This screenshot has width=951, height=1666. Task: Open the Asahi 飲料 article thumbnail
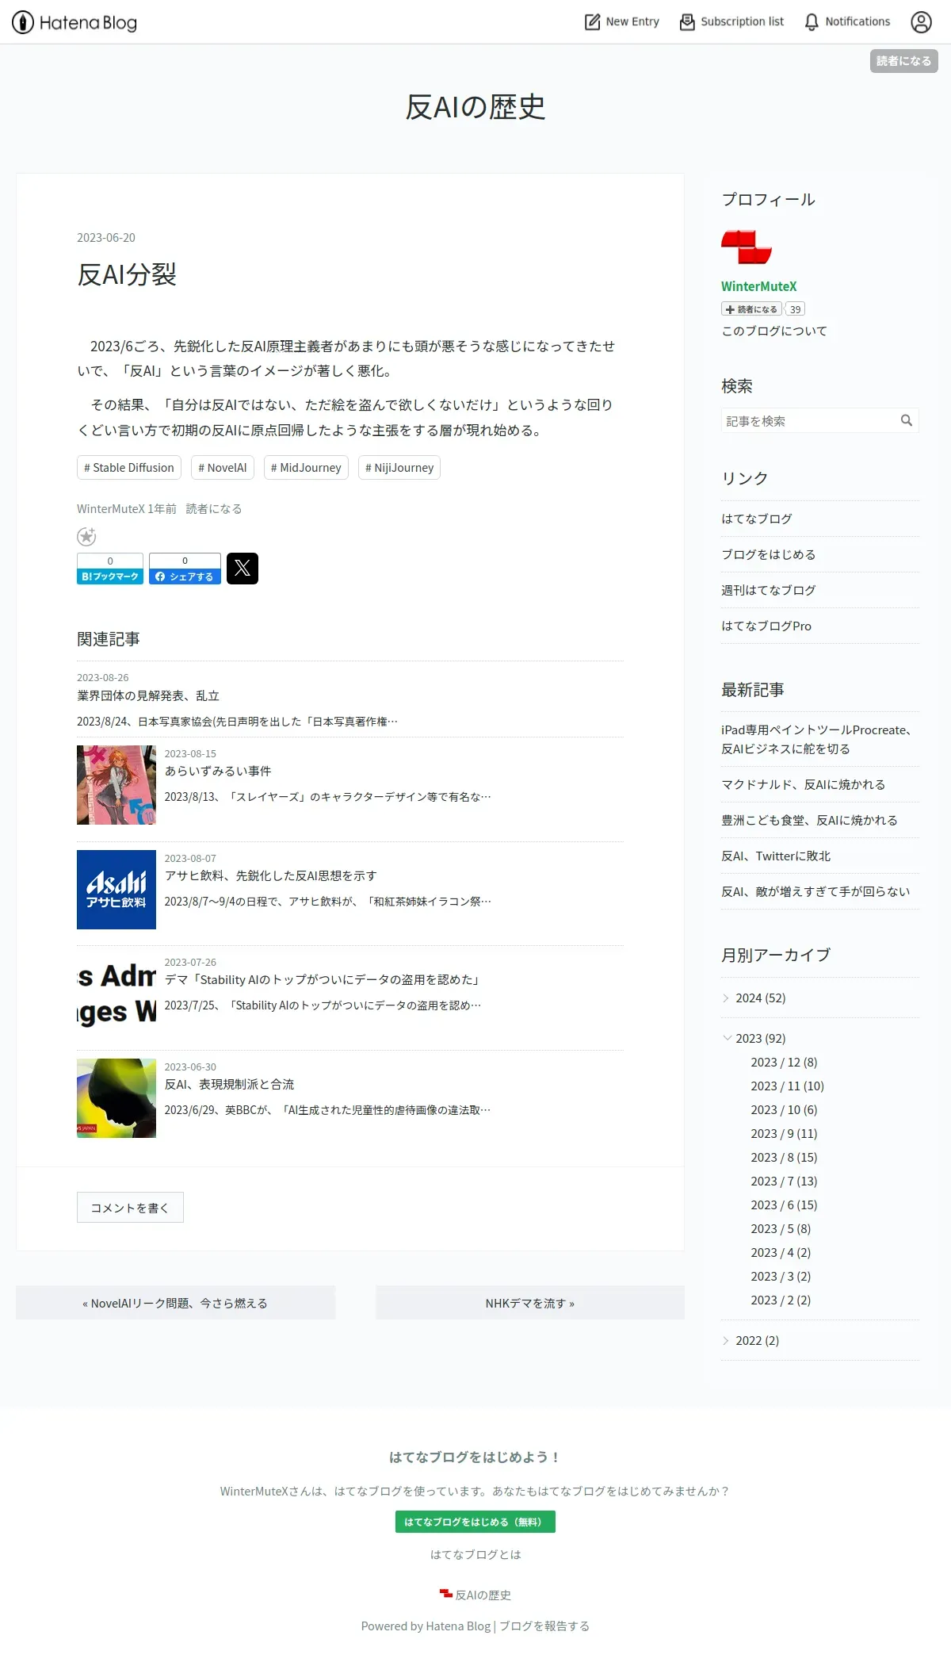click(116, 890)
